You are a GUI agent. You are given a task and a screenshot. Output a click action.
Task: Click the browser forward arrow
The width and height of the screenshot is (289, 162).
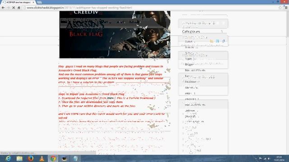point(8,8)
